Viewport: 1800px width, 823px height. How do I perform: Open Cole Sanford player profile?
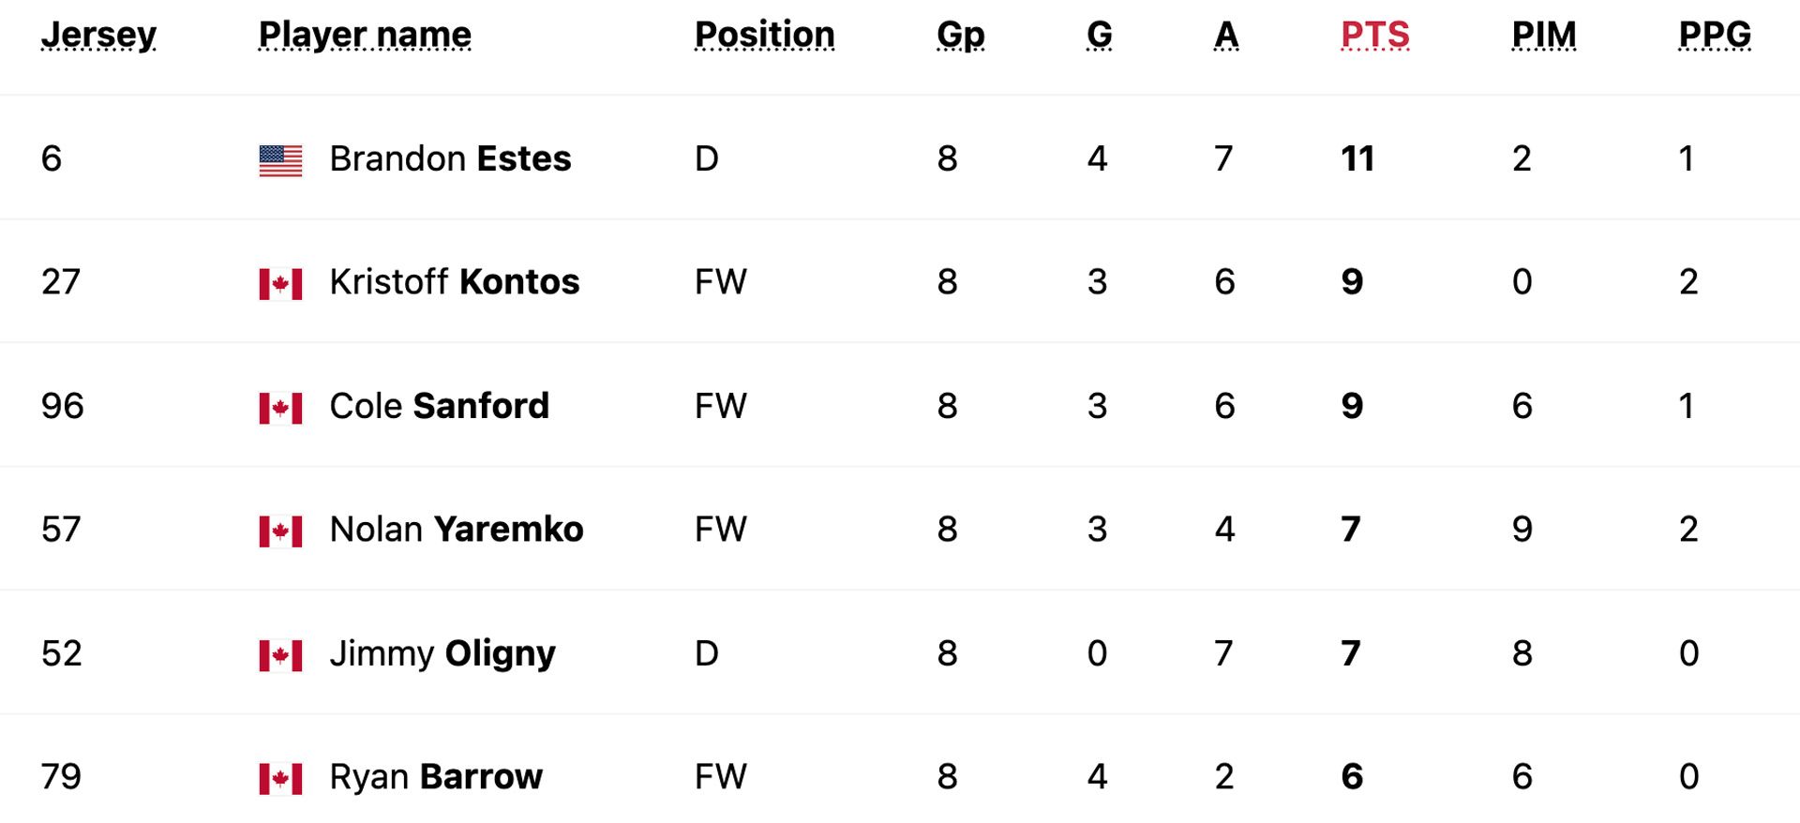[x=439, y=406]
